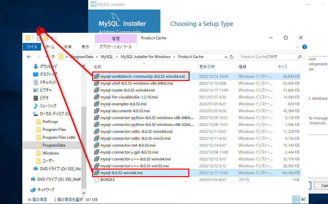Expand the ribbon with the chevron
The image size is (328, 204).
pos(297,47)
